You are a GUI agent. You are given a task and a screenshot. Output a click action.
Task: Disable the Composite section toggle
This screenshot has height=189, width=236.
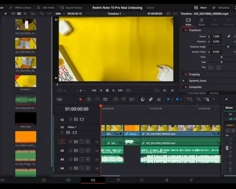pyautogui.click(x=185, y=87)
